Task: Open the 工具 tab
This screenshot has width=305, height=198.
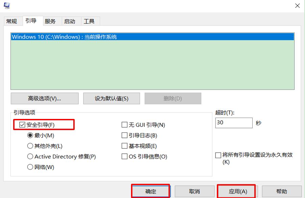Action: pyautogui.click(x=90, y=21)
